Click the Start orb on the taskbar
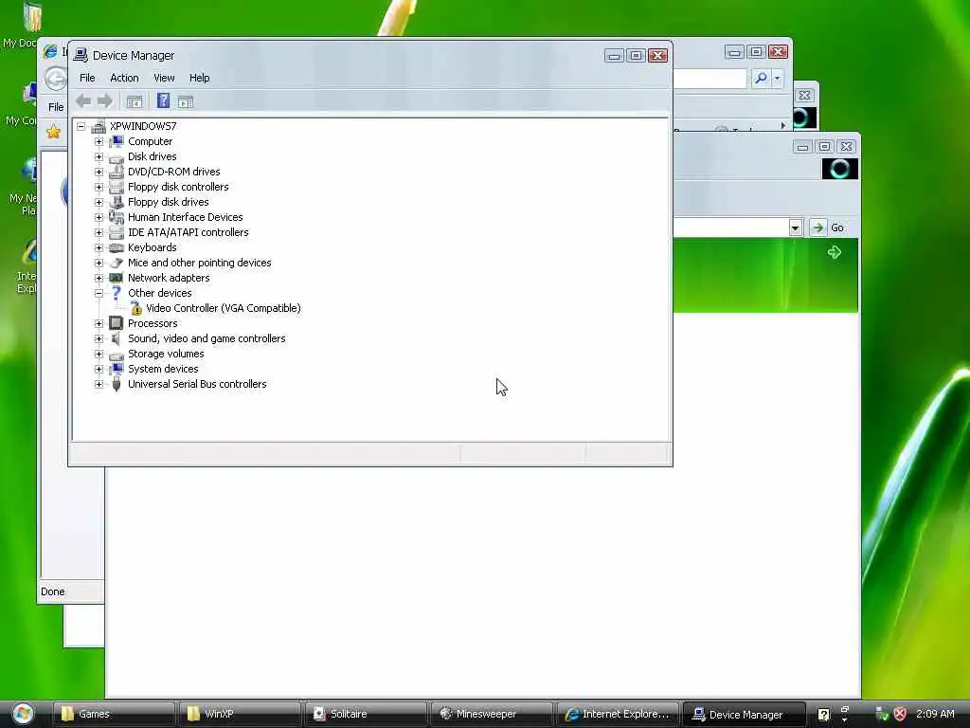 pos(23,714)
